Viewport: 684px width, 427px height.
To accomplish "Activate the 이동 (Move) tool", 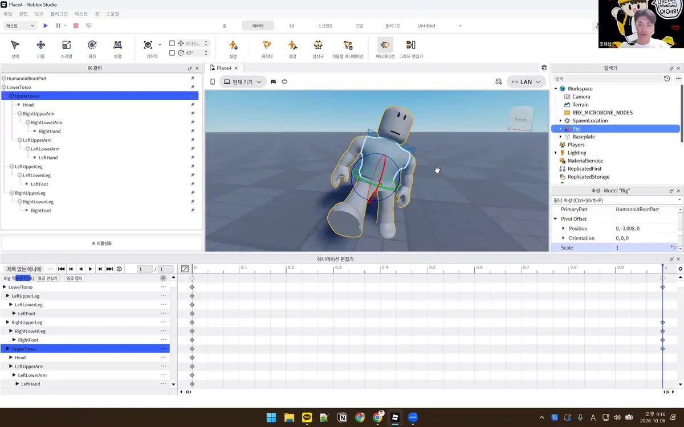I will pos(41,48).
